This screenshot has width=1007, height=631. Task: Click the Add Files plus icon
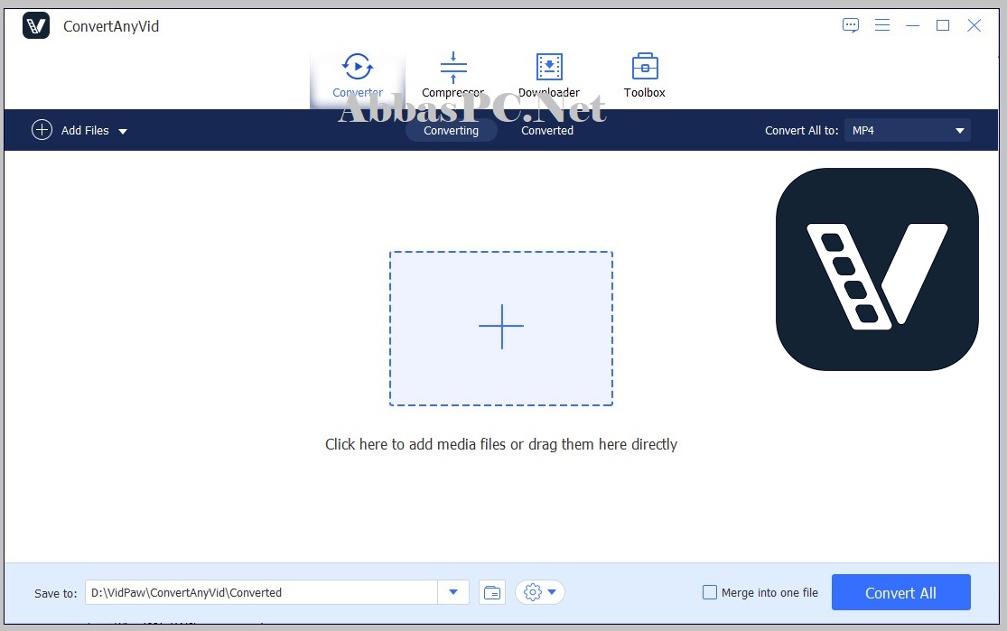(42, 130)
